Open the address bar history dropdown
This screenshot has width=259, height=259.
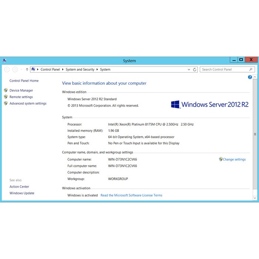pyautogui.click(x=189, y=70)
